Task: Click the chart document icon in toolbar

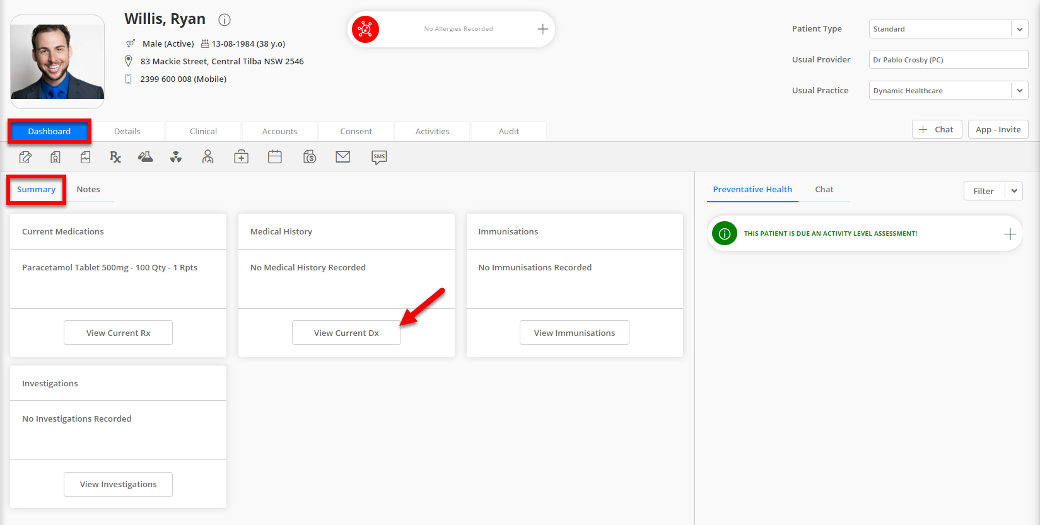Action: 85,157
